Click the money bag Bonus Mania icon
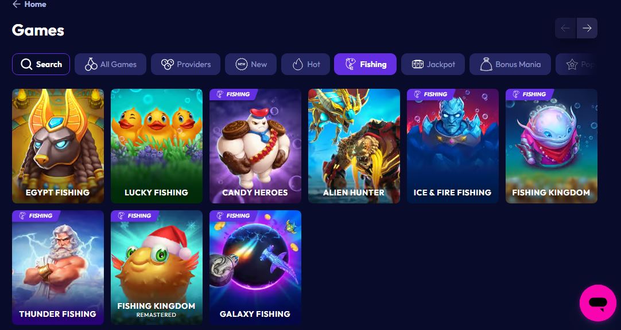The image size is (621, 330). (x=486, y=64)
